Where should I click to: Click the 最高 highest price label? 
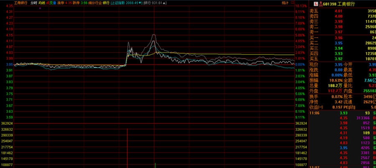[348, 70]
